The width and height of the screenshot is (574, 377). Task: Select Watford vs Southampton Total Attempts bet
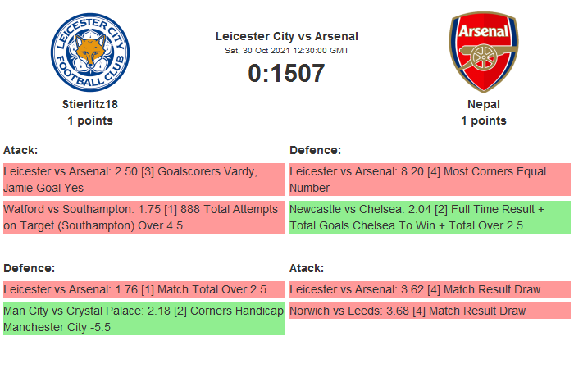coord(143,217)
